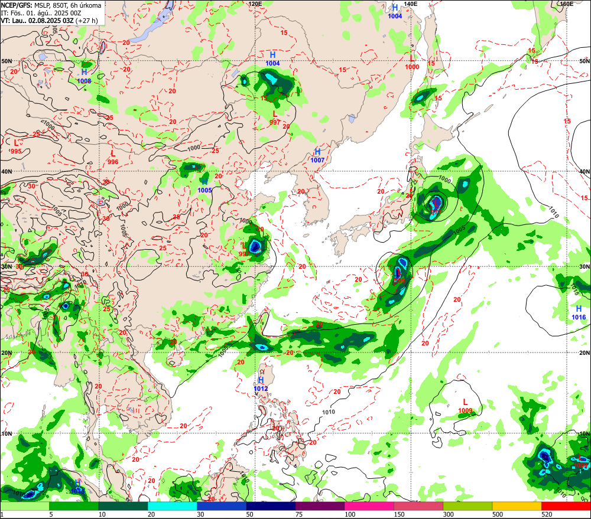The width and height of the screenshot is (591, 519).
Task: Click the H 1016 high pressure marker
Action: (x=579, y=313)
